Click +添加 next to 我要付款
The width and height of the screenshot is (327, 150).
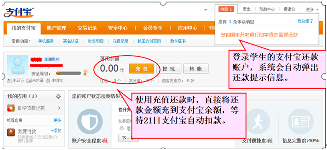click(56, 131)
